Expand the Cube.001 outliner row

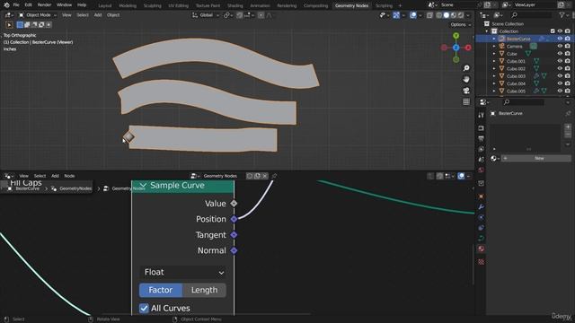[x=494, y=61]
